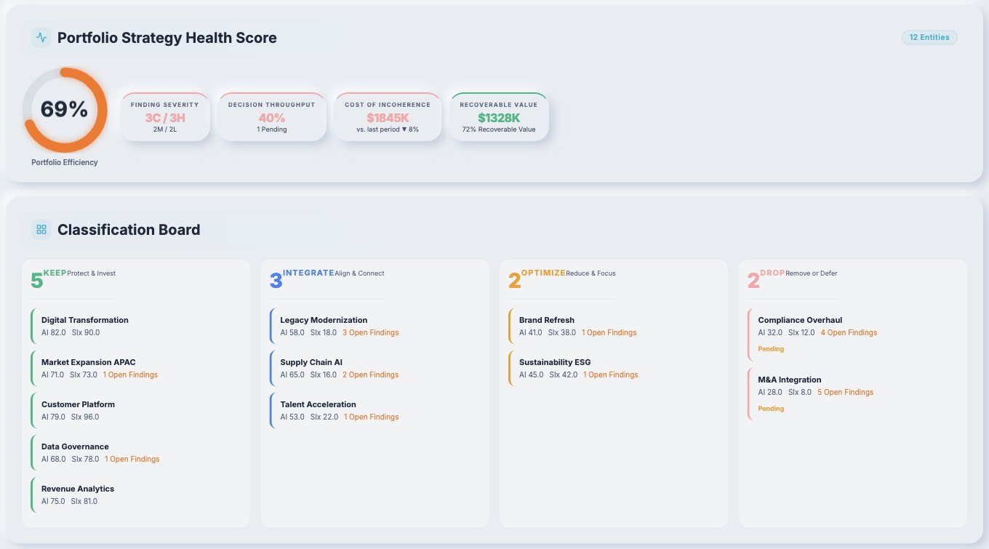
Task: Click the 69% Portfolio Efficiency gauge
Action: tap(65, 110)
